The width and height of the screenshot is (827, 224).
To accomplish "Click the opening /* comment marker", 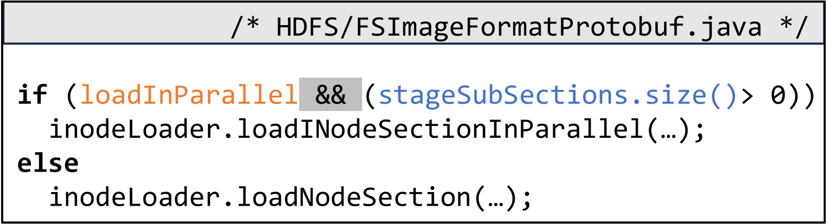I will 245,27.
